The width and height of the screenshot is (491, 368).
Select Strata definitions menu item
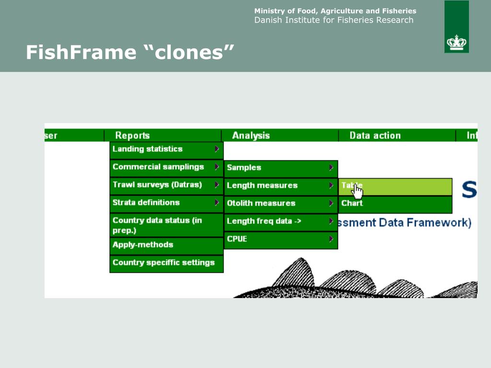pyautogui.click(x=166, y=204)
